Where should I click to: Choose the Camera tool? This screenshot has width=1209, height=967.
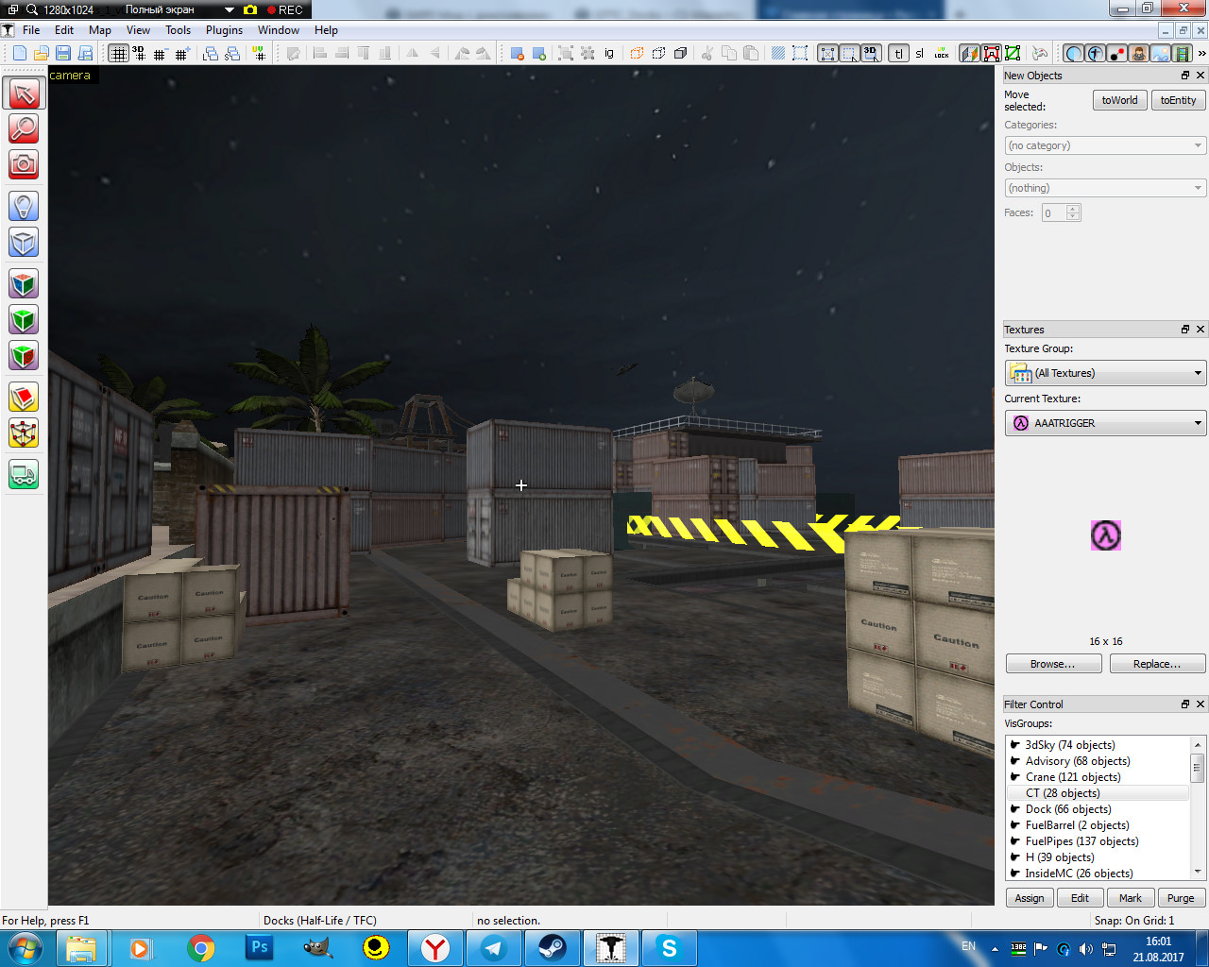point(24,164)
